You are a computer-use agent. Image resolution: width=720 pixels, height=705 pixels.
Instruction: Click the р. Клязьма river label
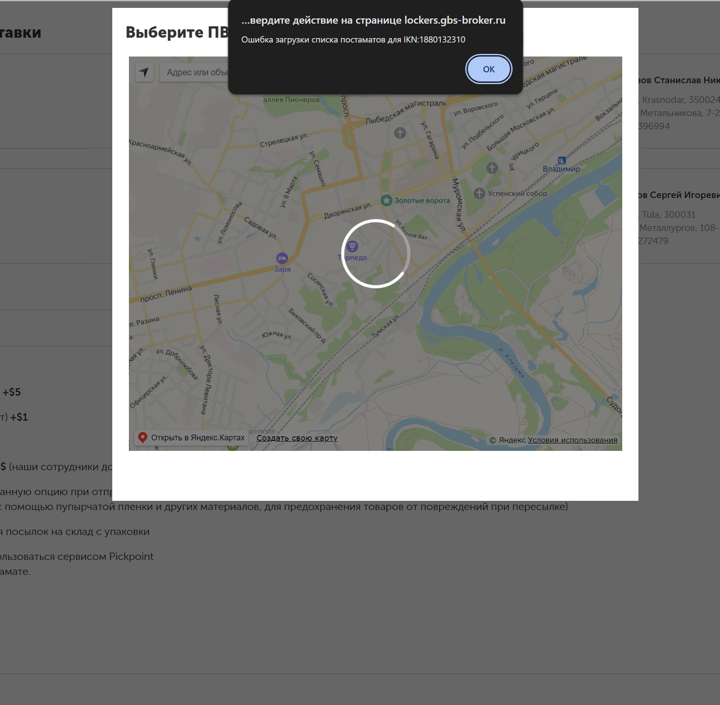511,363
